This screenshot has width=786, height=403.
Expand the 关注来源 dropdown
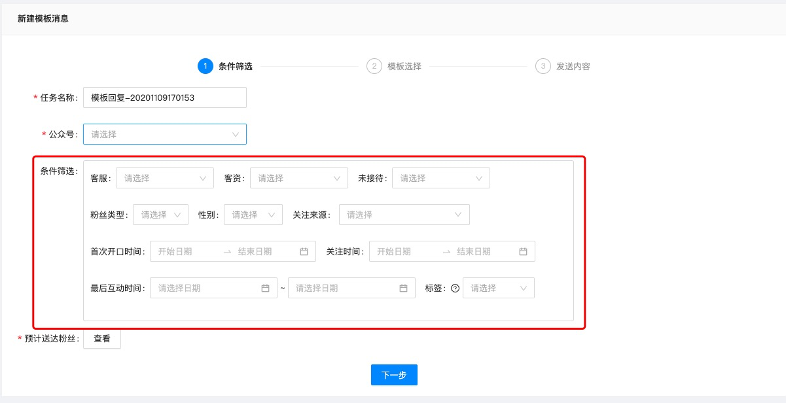pyautogui.click(x=404, y=214)
